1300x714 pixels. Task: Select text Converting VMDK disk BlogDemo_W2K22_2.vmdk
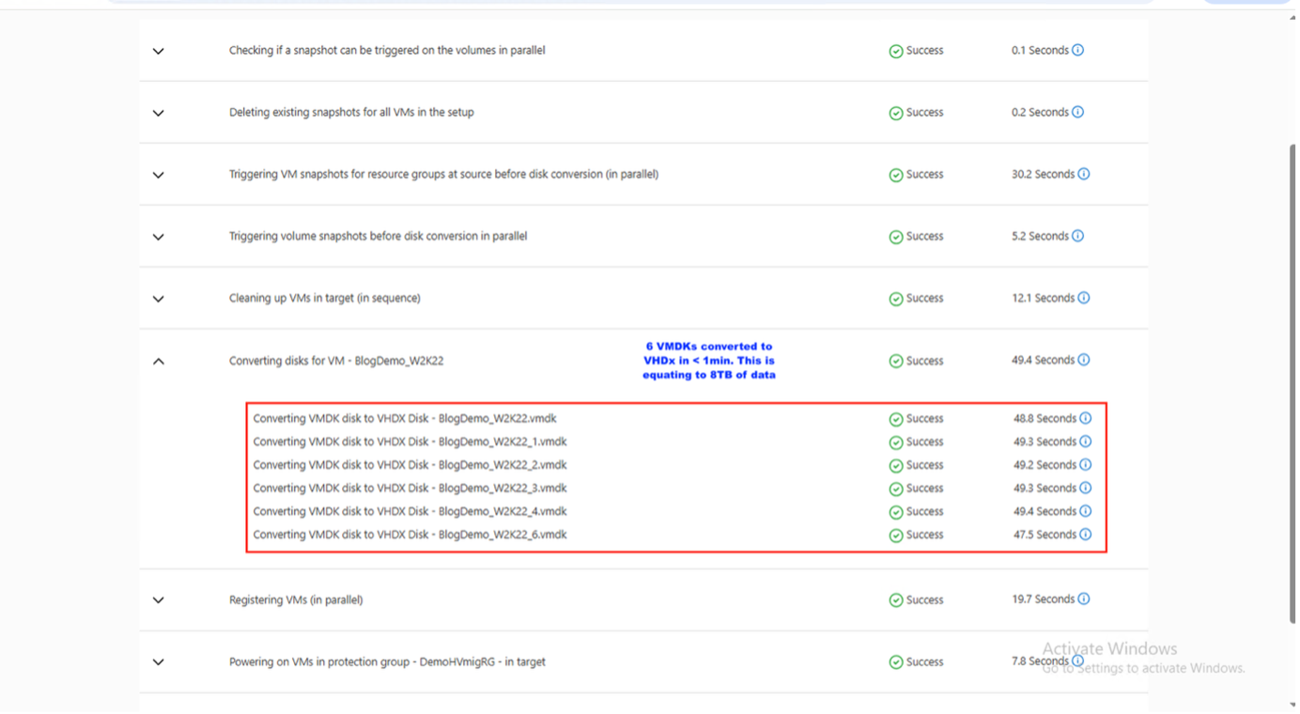tap(410, 464)
